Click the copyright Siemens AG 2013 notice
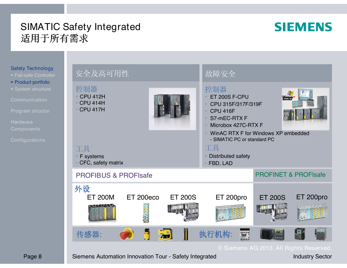The height and width of the screenshot is (268, 347). 275,248
